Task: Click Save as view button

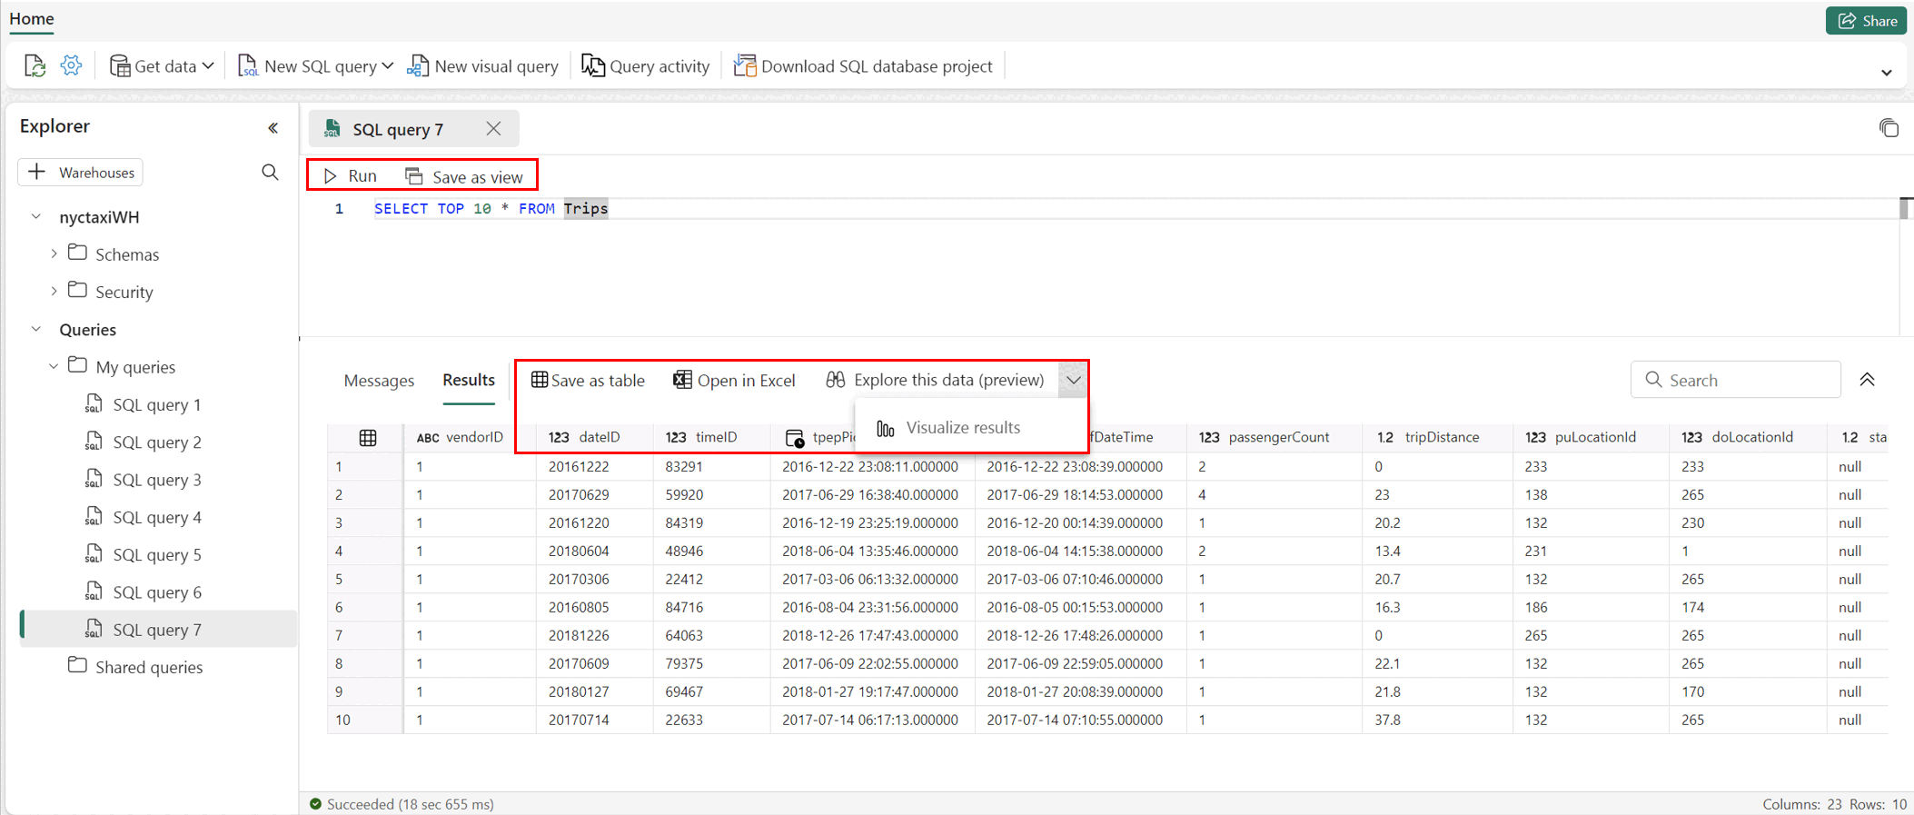Action: (x=464, y=176)
